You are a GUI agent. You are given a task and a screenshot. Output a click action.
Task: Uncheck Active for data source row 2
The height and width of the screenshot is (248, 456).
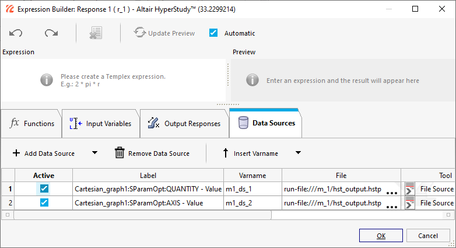[44, 202]
